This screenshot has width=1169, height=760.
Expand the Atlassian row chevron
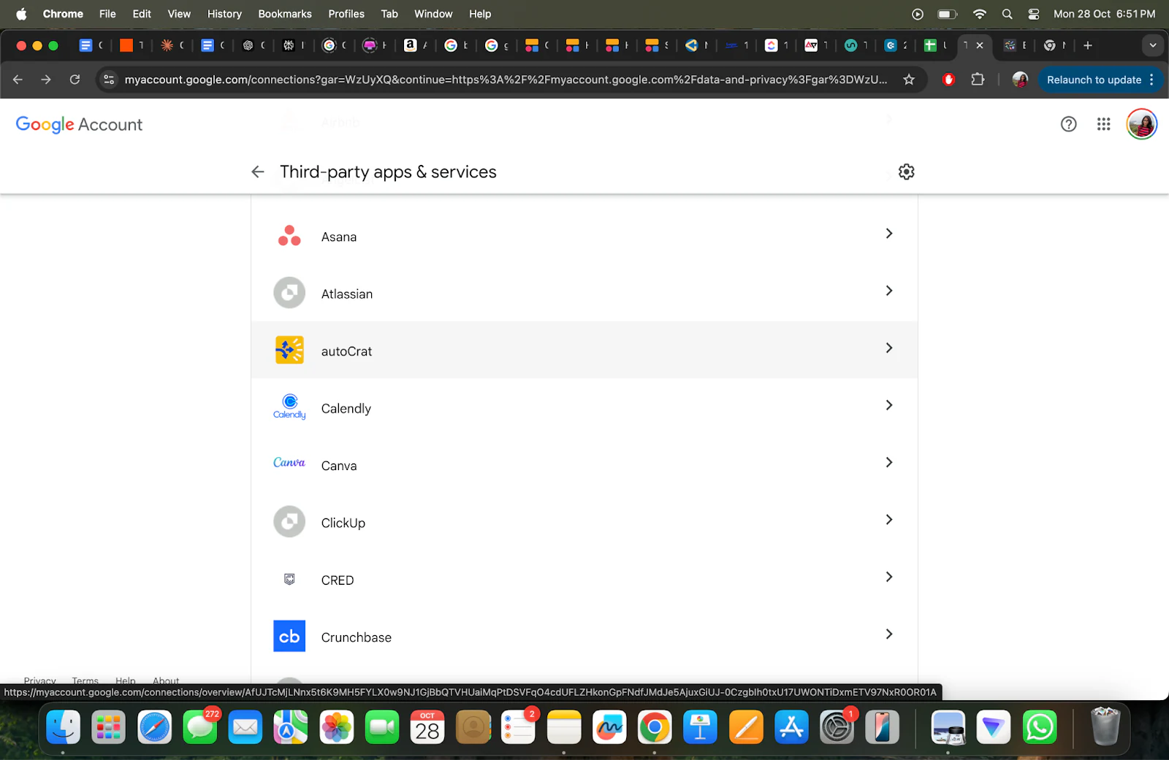tap(889, 291)
